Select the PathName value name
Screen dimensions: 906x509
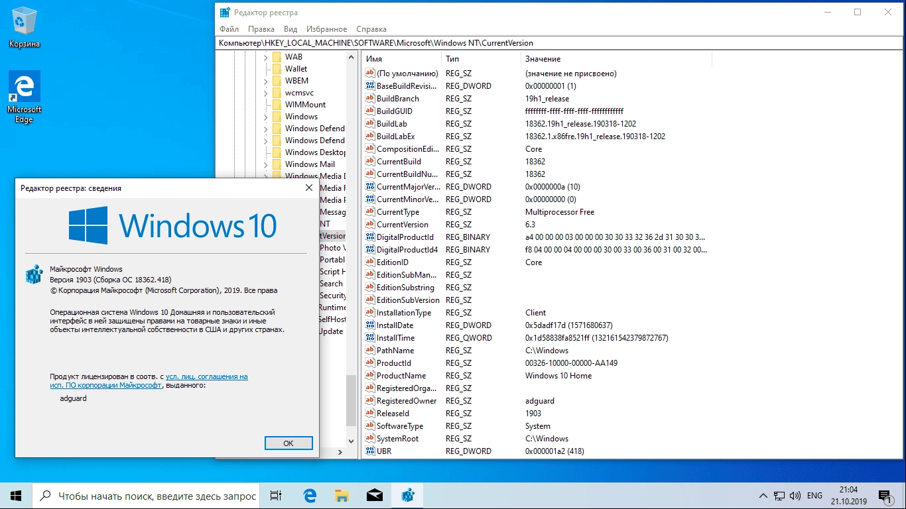(395, 351)
